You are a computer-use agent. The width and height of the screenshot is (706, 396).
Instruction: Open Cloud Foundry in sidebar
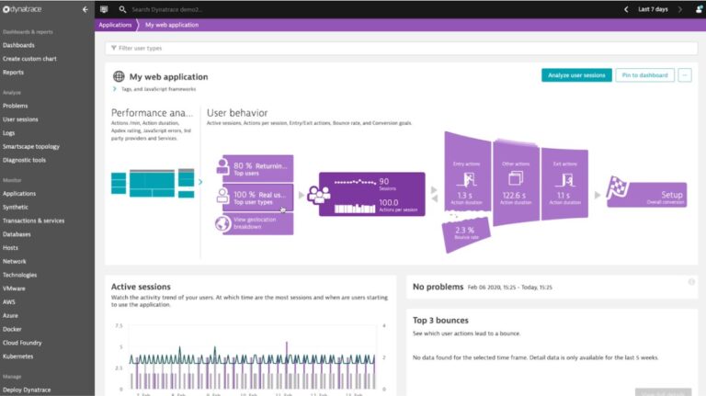point(22,343)
